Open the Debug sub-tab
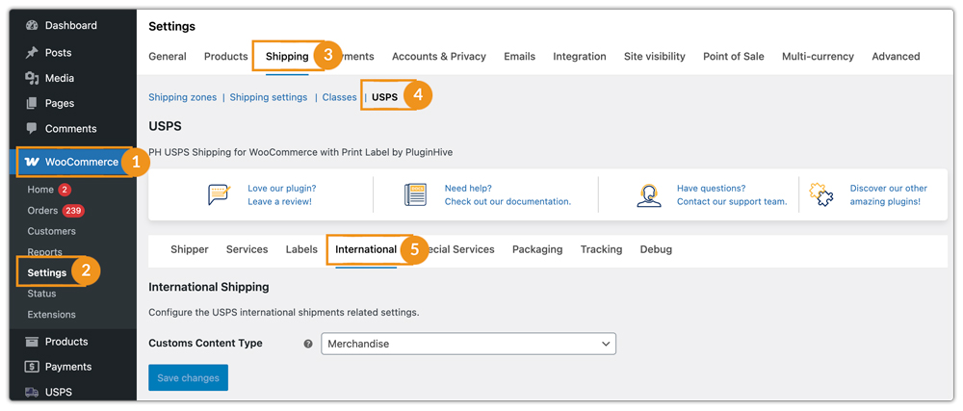Viewport: 963px width, 411px height. 656,249
